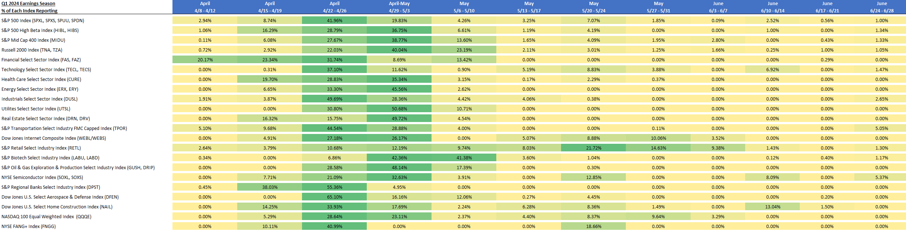Select the NYSE FANG+ Index (FNGG) label
Viewport: 906px width, 232px height.
tap(29, 227)
